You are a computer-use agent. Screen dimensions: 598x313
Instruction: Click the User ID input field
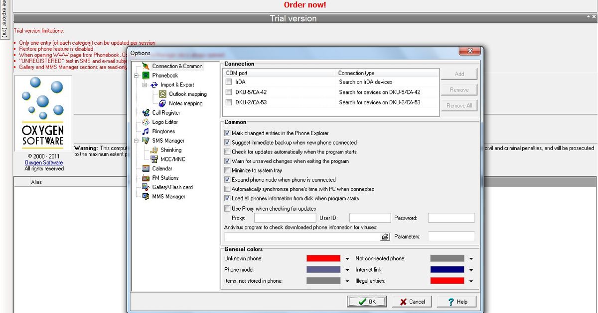tap(370, 218)
